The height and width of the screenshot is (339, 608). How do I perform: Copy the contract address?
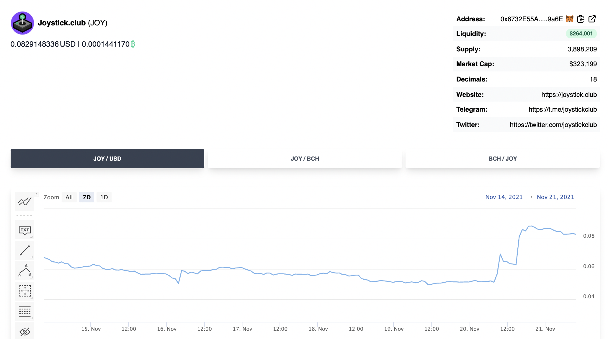[581, 19]
